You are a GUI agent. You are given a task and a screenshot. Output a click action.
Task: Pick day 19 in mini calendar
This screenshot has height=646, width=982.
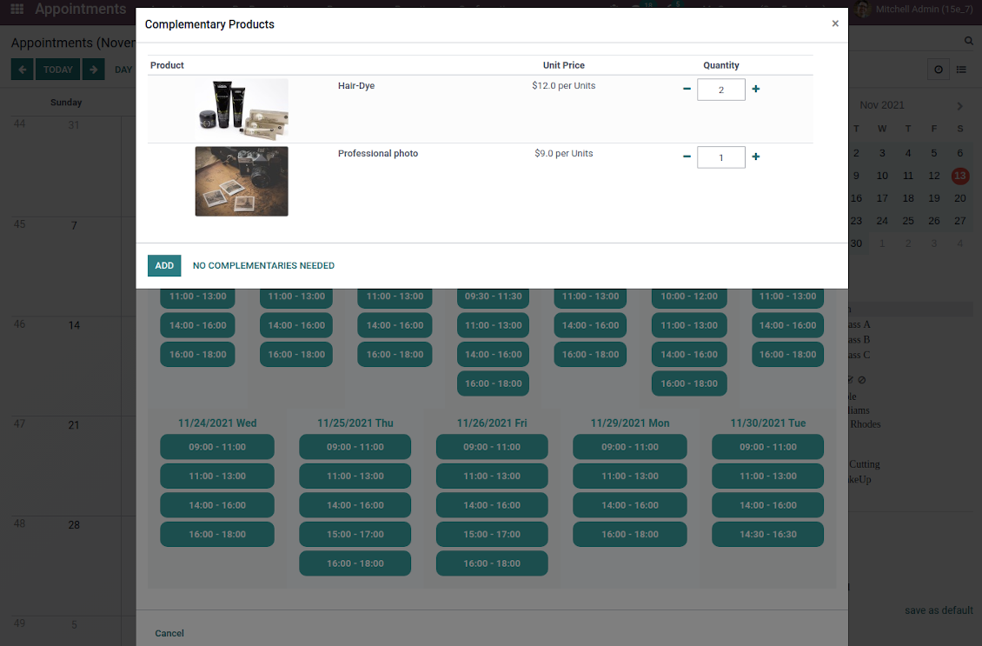934,198
